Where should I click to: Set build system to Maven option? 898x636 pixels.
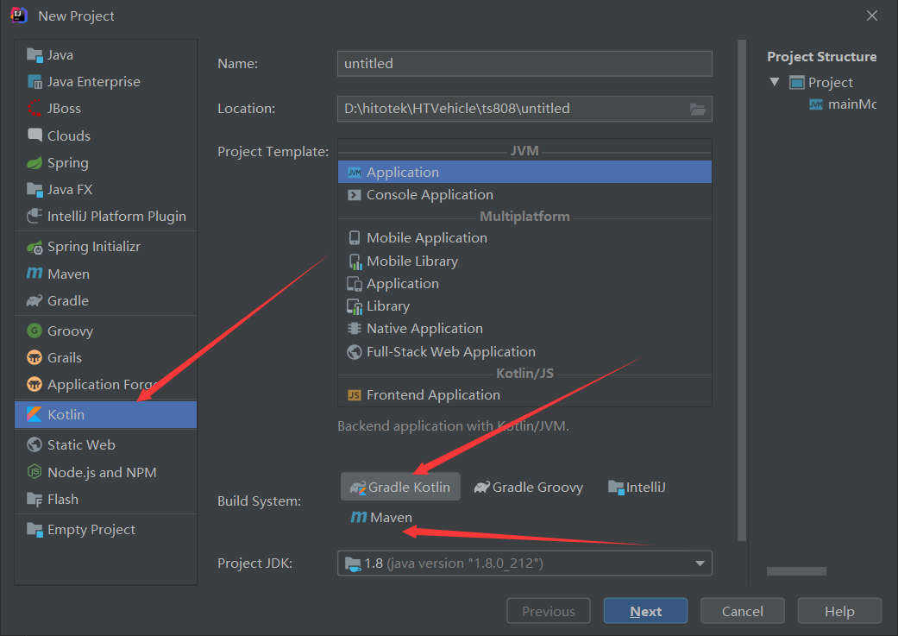381,518
